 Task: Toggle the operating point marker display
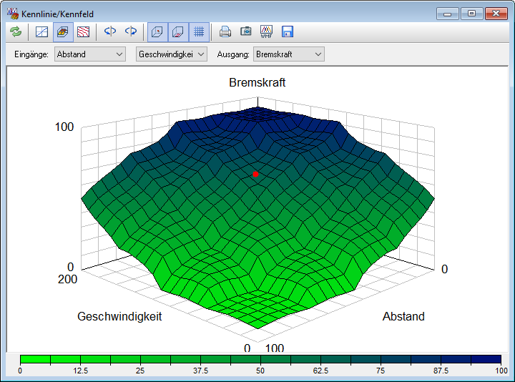157,32
